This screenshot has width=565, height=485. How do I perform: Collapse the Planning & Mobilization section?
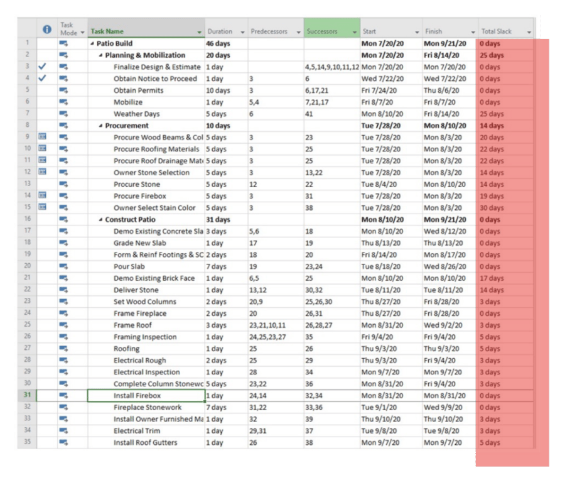pos(101,55)
